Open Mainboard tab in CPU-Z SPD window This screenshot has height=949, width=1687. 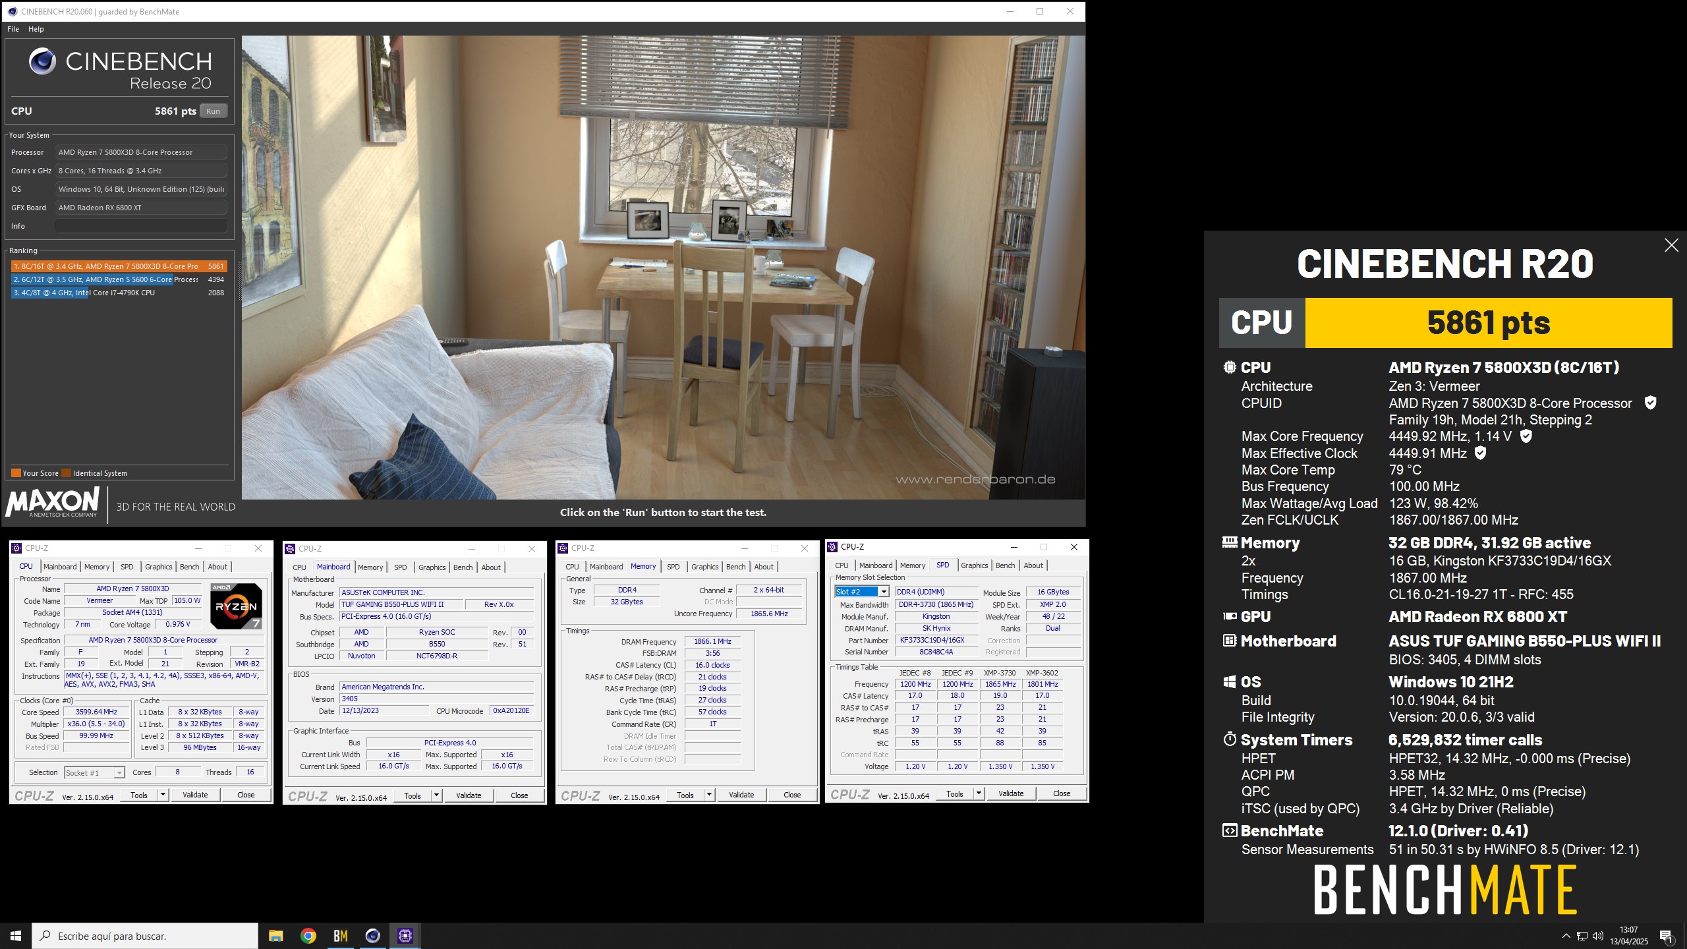tap(876, 565)
